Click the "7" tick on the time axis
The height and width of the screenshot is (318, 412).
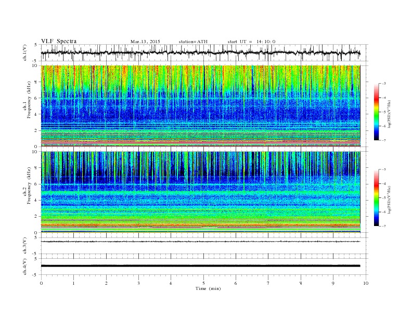[268, 283]
